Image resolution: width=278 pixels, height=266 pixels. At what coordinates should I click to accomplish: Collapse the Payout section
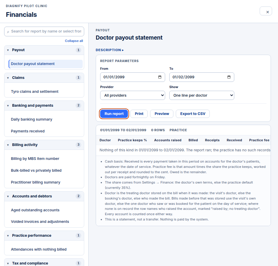coord(44,50)
